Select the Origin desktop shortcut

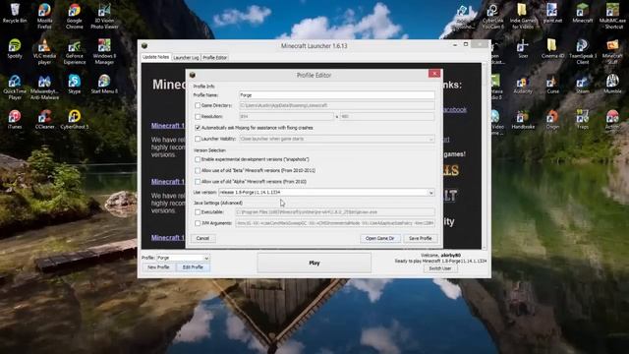[x=552, y=119]
